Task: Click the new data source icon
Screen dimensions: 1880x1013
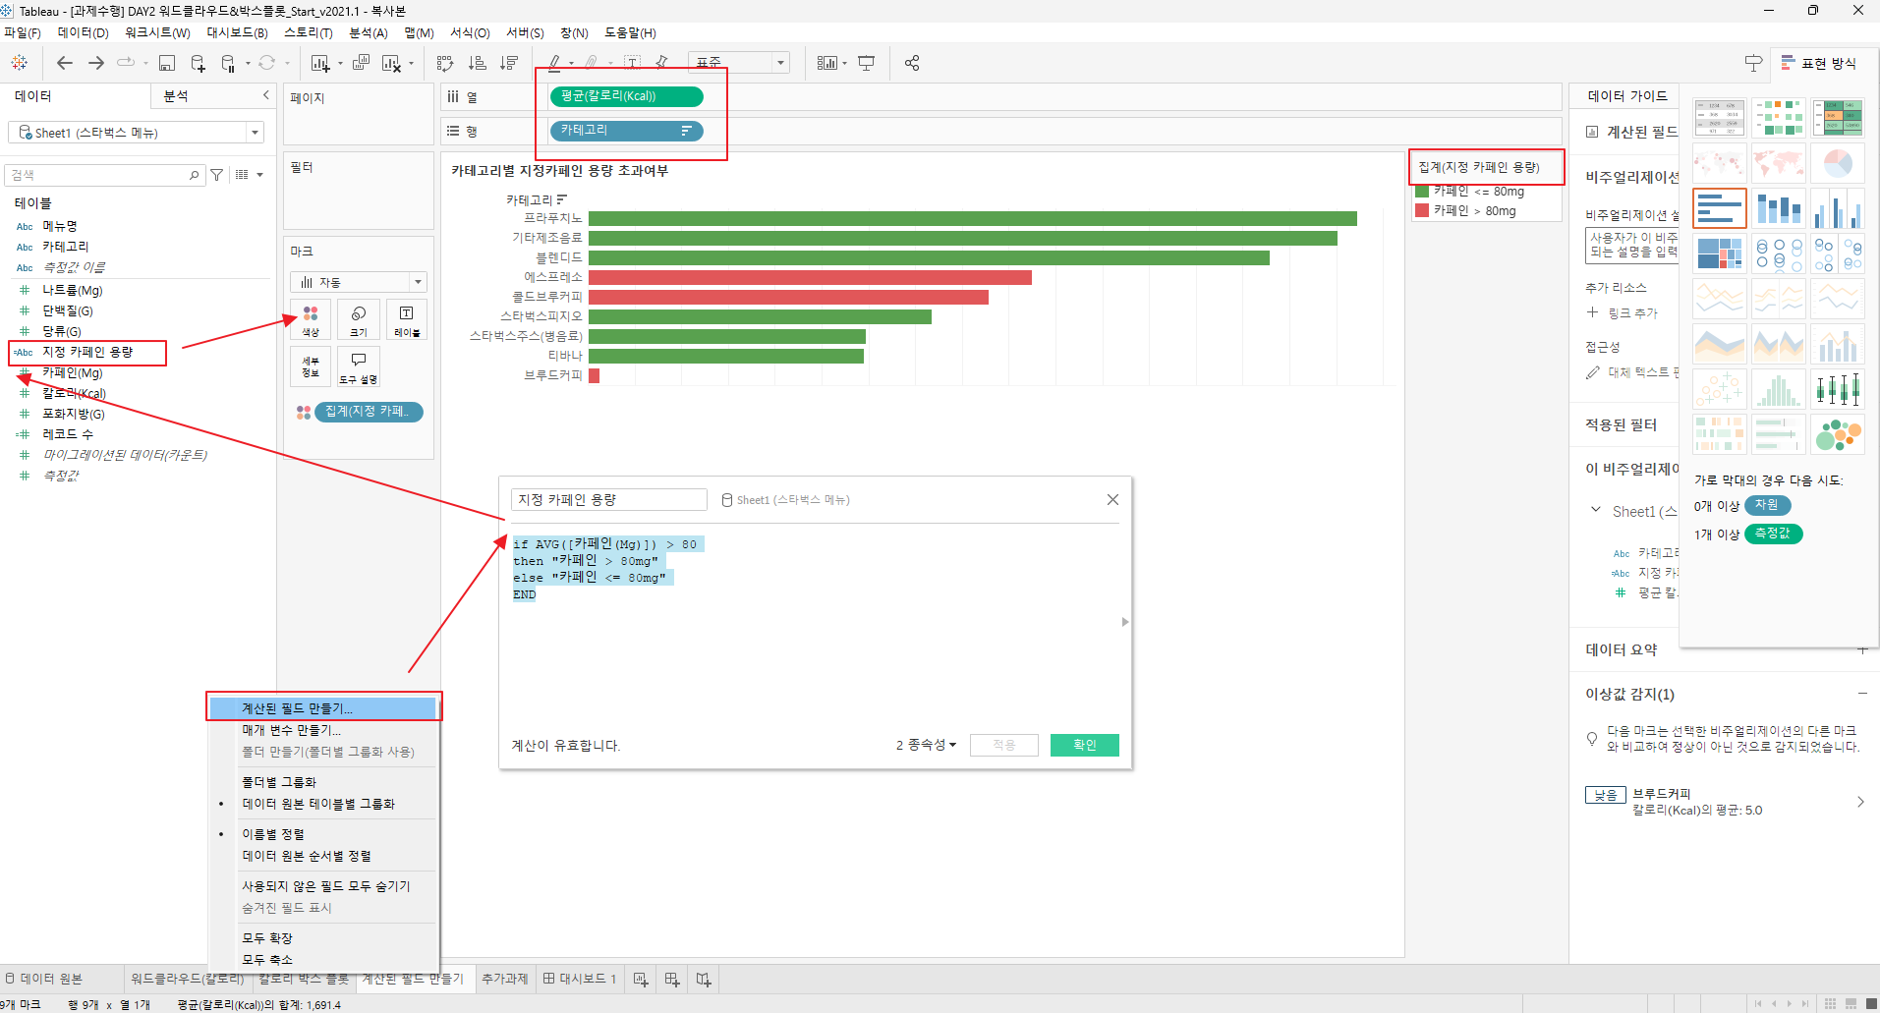Action: click(x=198, y=63)
